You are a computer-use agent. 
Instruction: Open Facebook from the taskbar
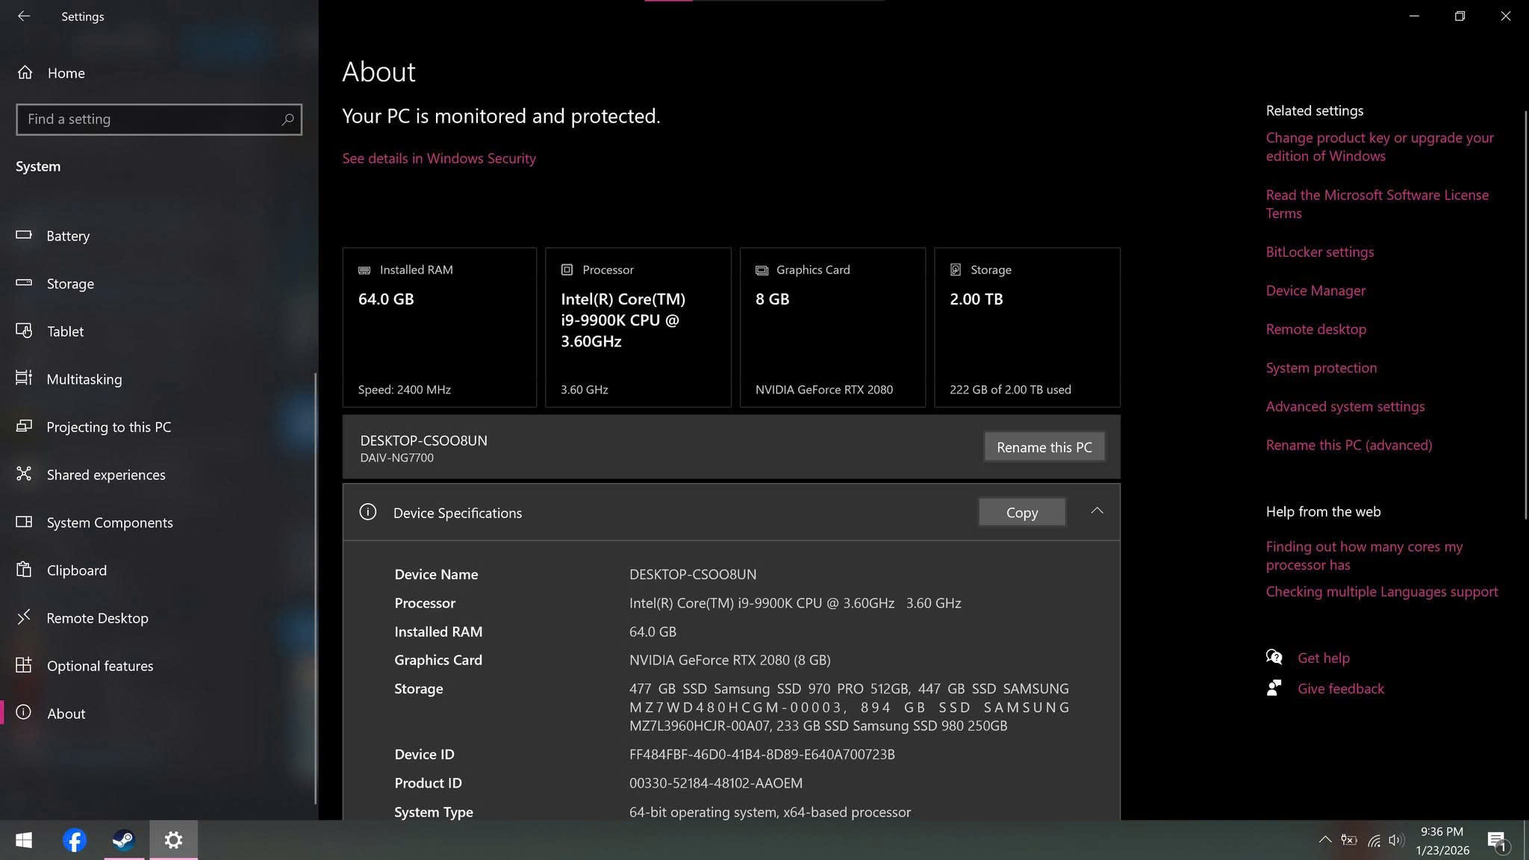[74, 840]
